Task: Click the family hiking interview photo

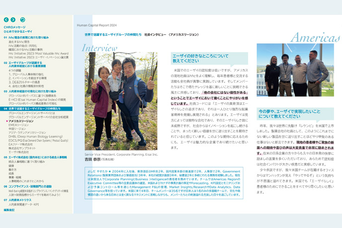Action: coord(121,101)
